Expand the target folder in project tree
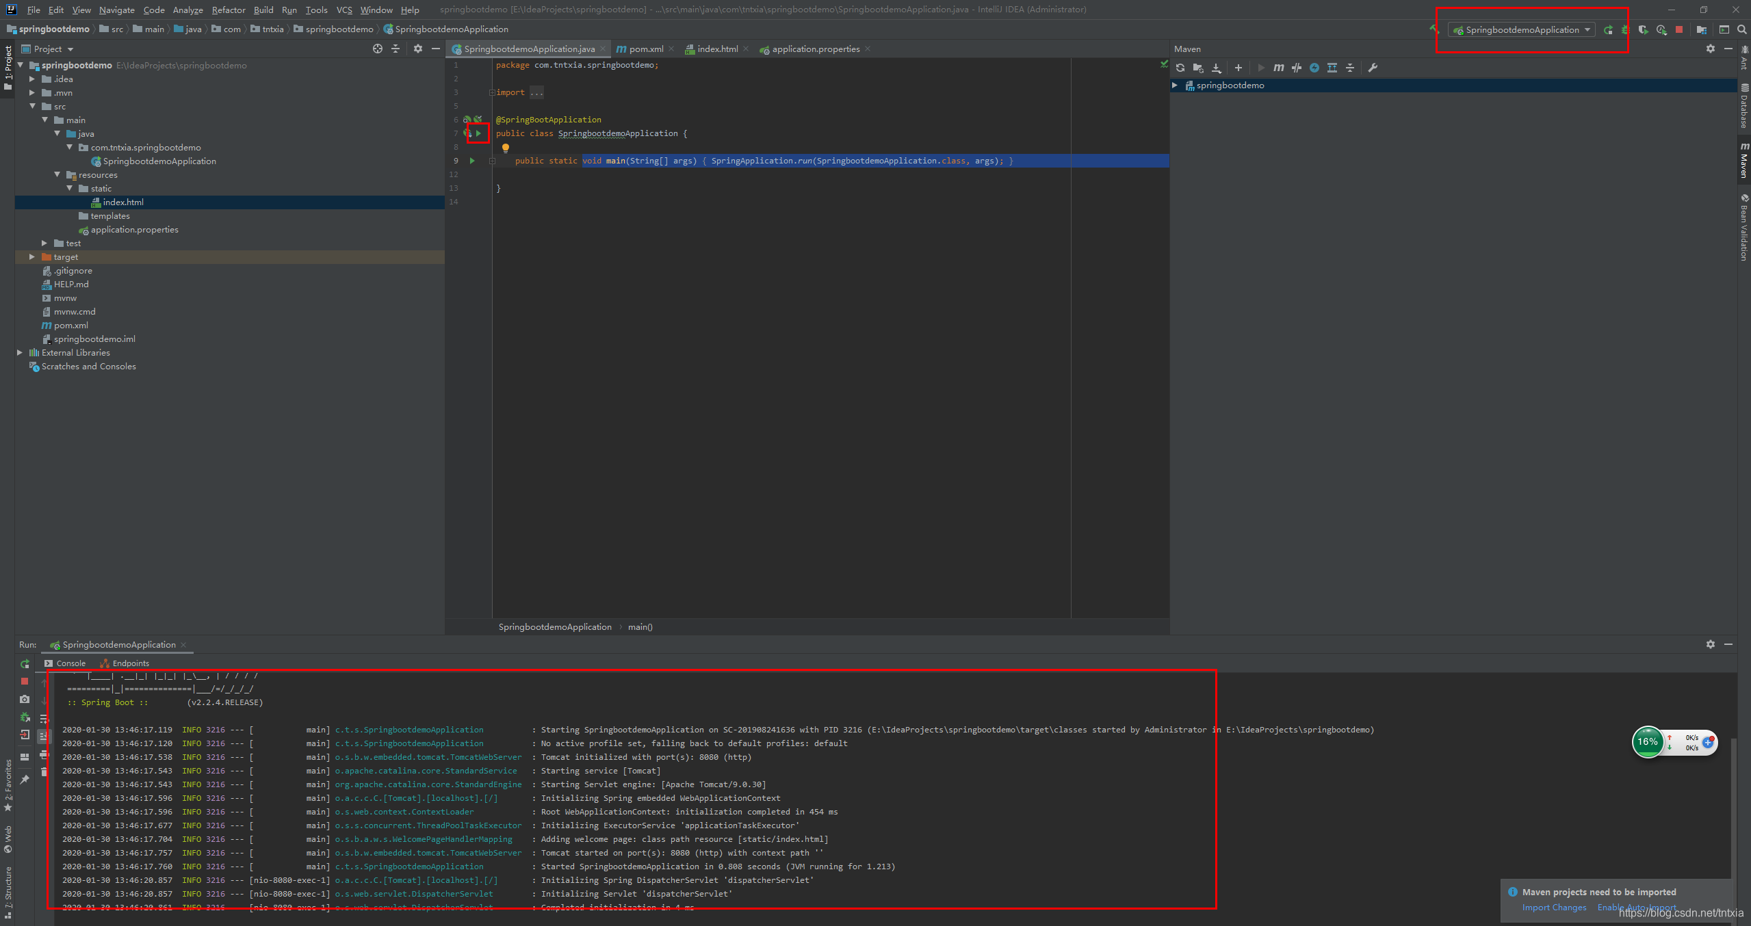Viewport: 1751px width, 926px height. 32,257
